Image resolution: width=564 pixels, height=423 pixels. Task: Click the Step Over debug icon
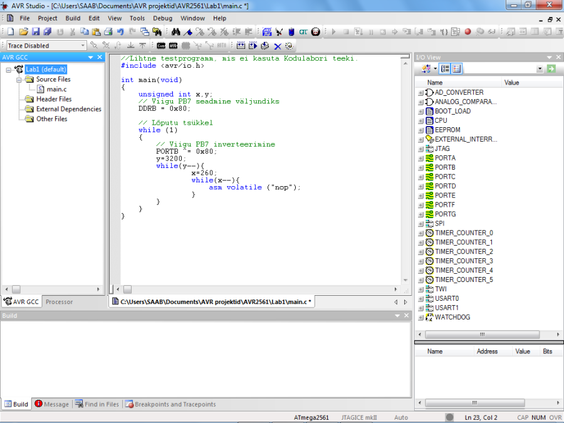(x=417, y=31)
